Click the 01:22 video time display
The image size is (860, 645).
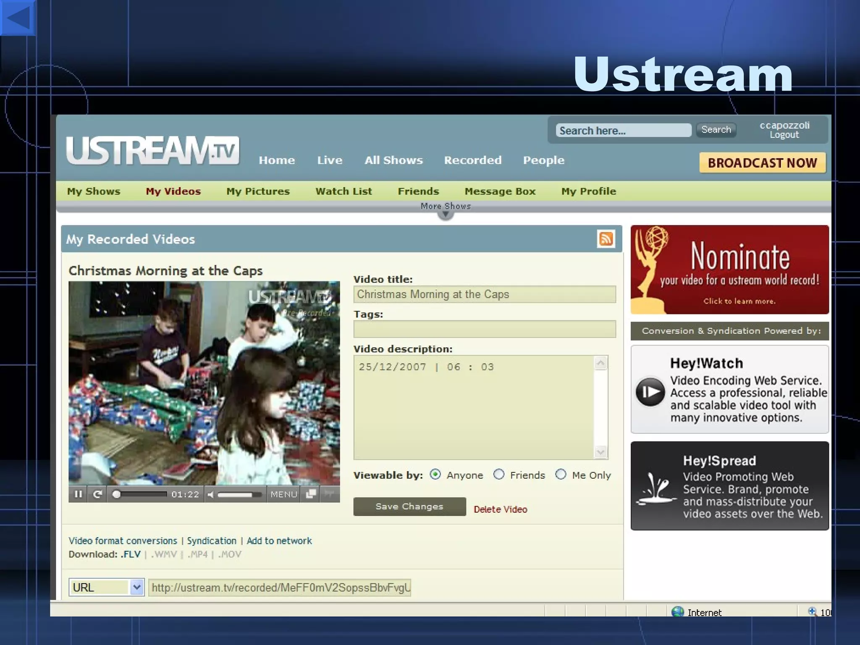pos(185,495)
